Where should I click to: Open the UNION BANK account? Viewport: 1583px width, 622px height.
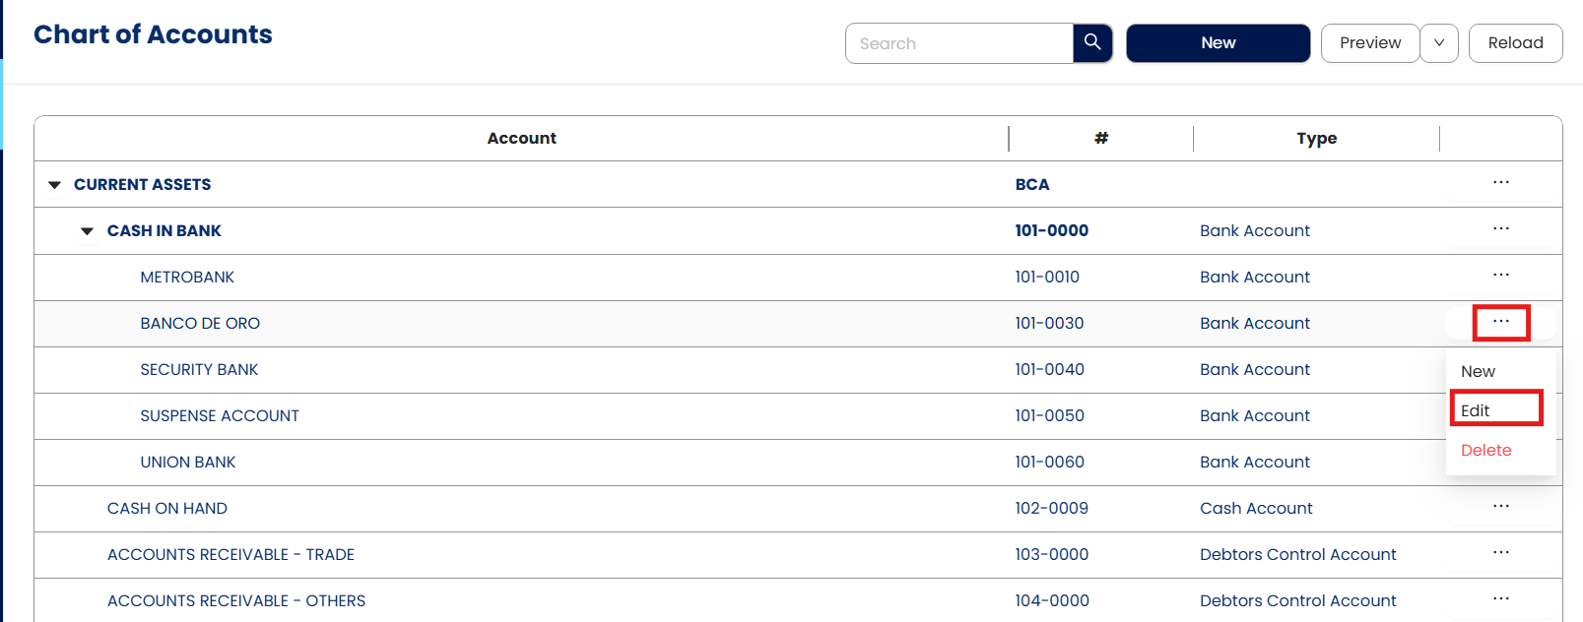click(x=188, y=463)
